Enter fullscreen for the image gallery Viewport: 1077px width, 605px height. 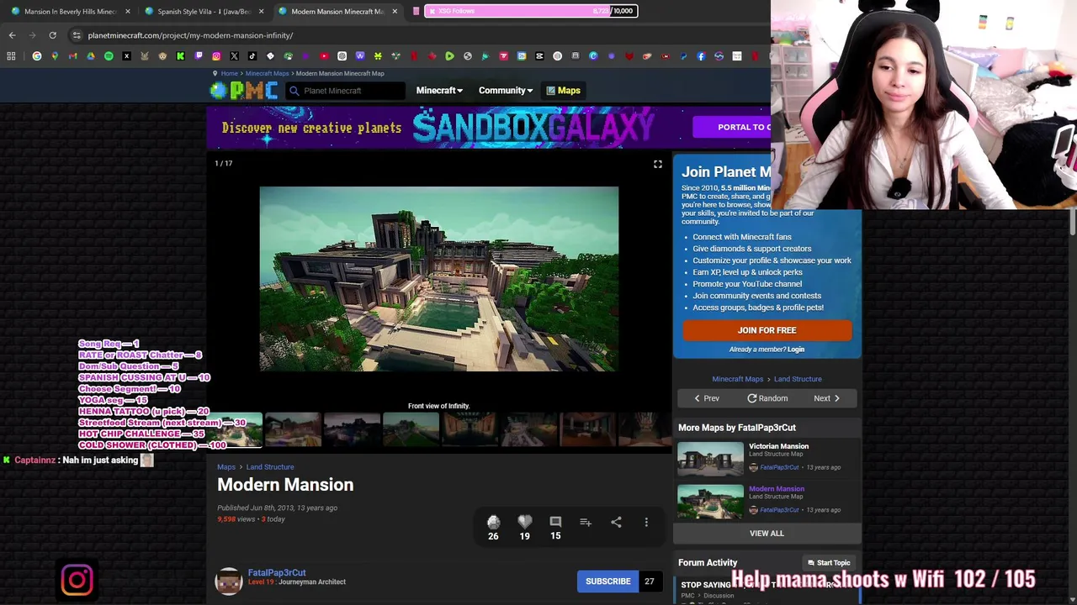tap(658, 164)
